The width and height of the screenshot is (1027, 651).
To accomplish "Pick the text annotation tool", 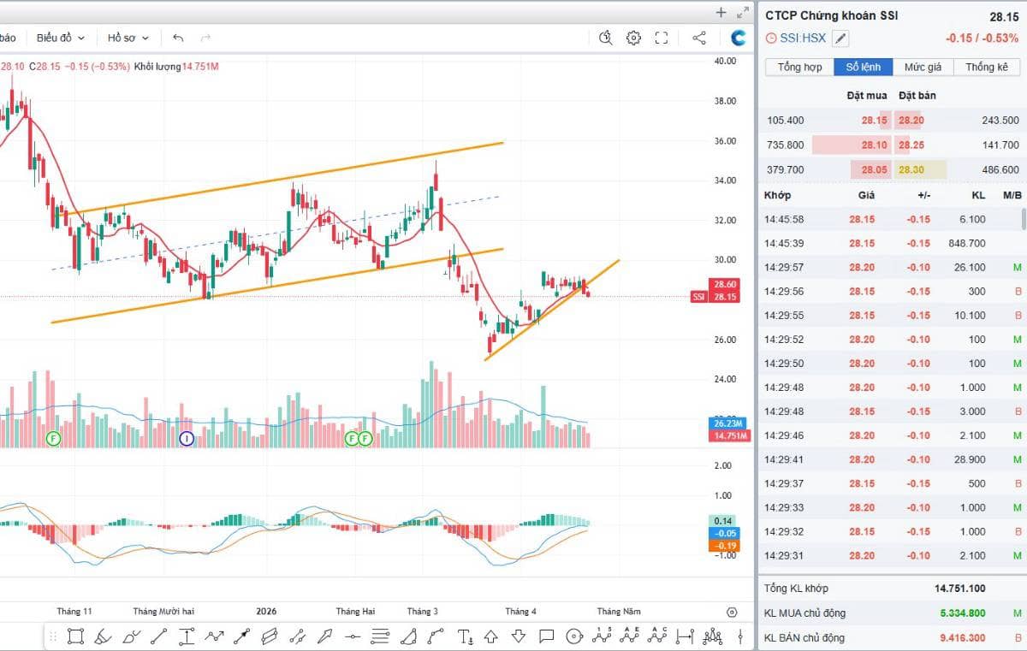I will [465, 636].
